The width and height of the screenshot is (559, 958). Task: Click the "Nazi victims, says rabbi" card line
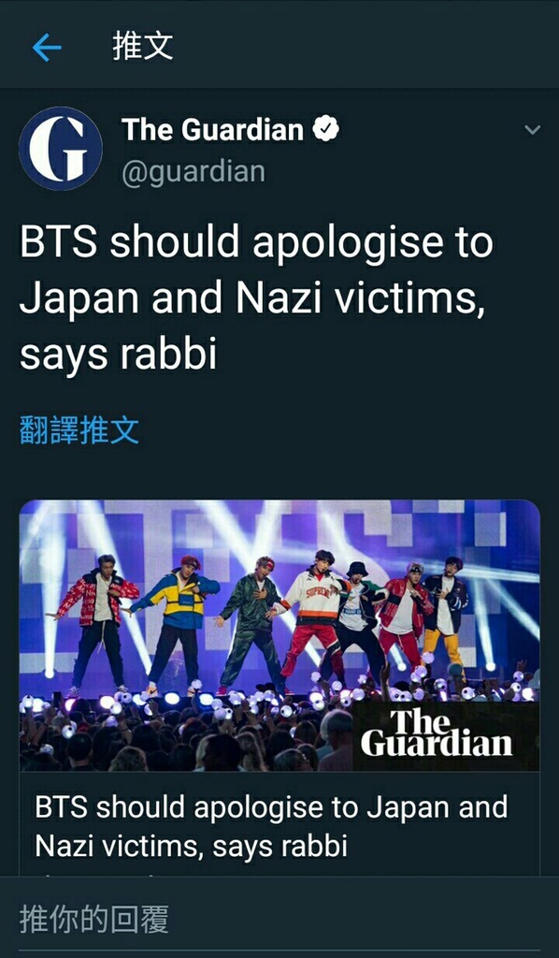click(x=191, y=846)
